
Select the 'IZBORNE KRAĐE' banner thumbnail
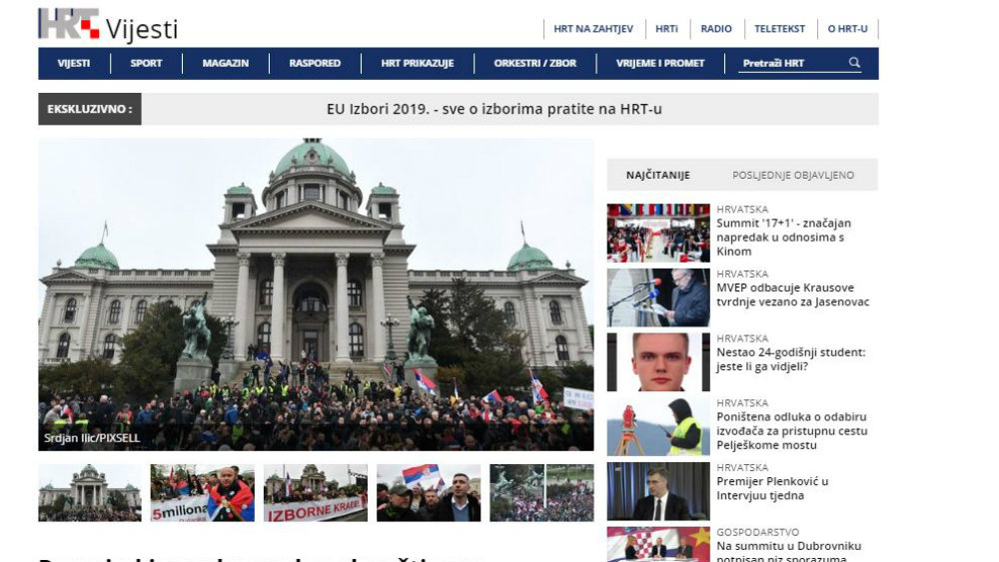coord(316,493)
